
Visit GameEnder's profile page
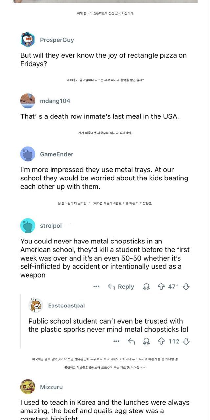56,154
